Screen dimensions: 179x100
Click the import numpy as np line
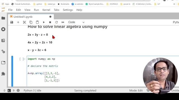point(41,59)
